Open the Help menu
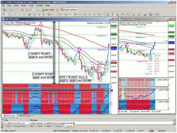 (x=48, y=5)
